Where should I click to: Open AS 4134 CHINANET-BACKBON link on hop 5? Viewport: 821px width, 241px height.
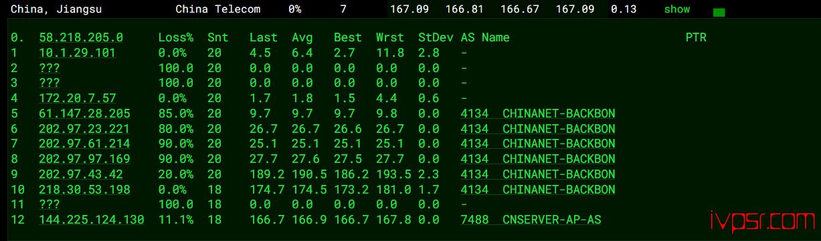coord(538,113)
